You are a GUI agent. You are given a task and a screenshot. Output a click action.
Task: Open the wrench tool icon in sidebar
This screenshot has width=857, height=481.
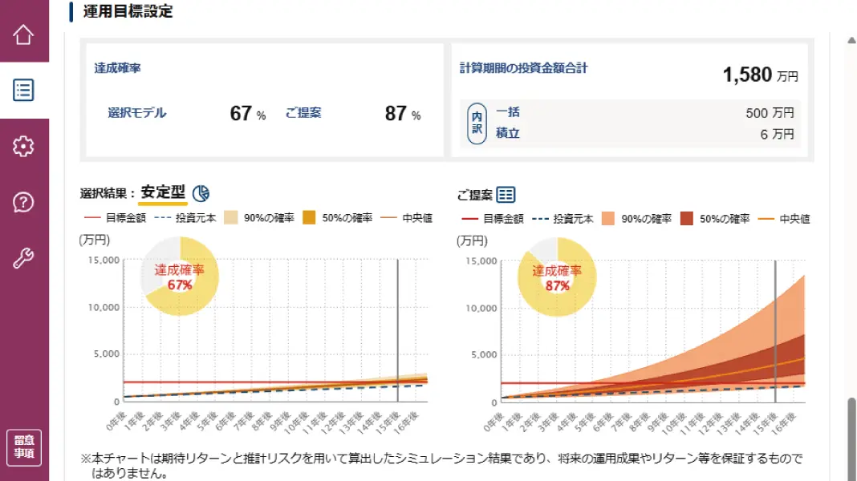point(23,258)
